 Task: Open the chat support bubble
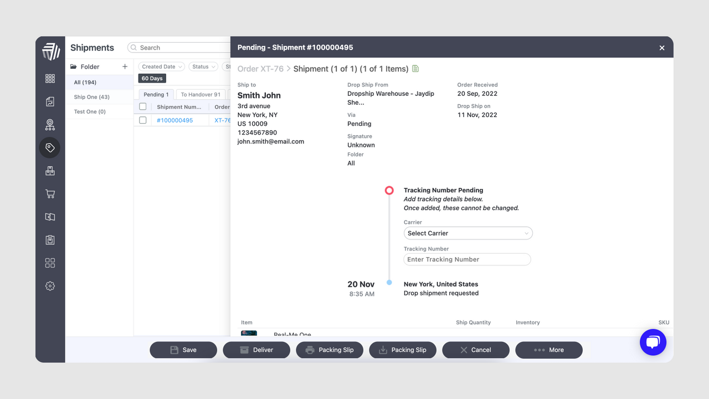click(653, 342)
